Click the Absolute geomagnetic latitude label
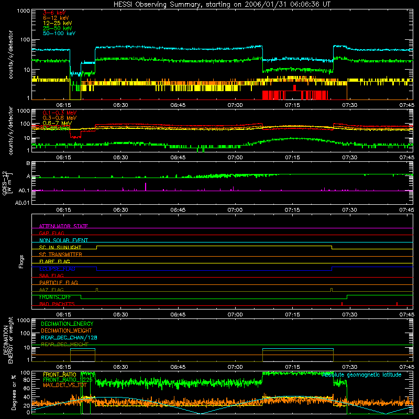 click(361, 374)
